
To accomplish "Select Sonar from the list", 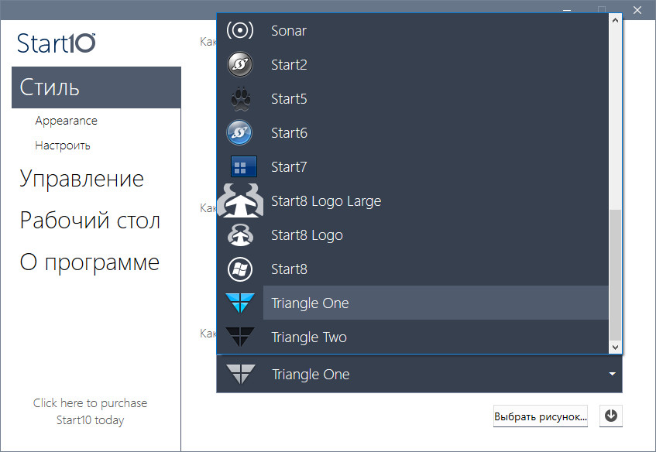I will 413,30.
